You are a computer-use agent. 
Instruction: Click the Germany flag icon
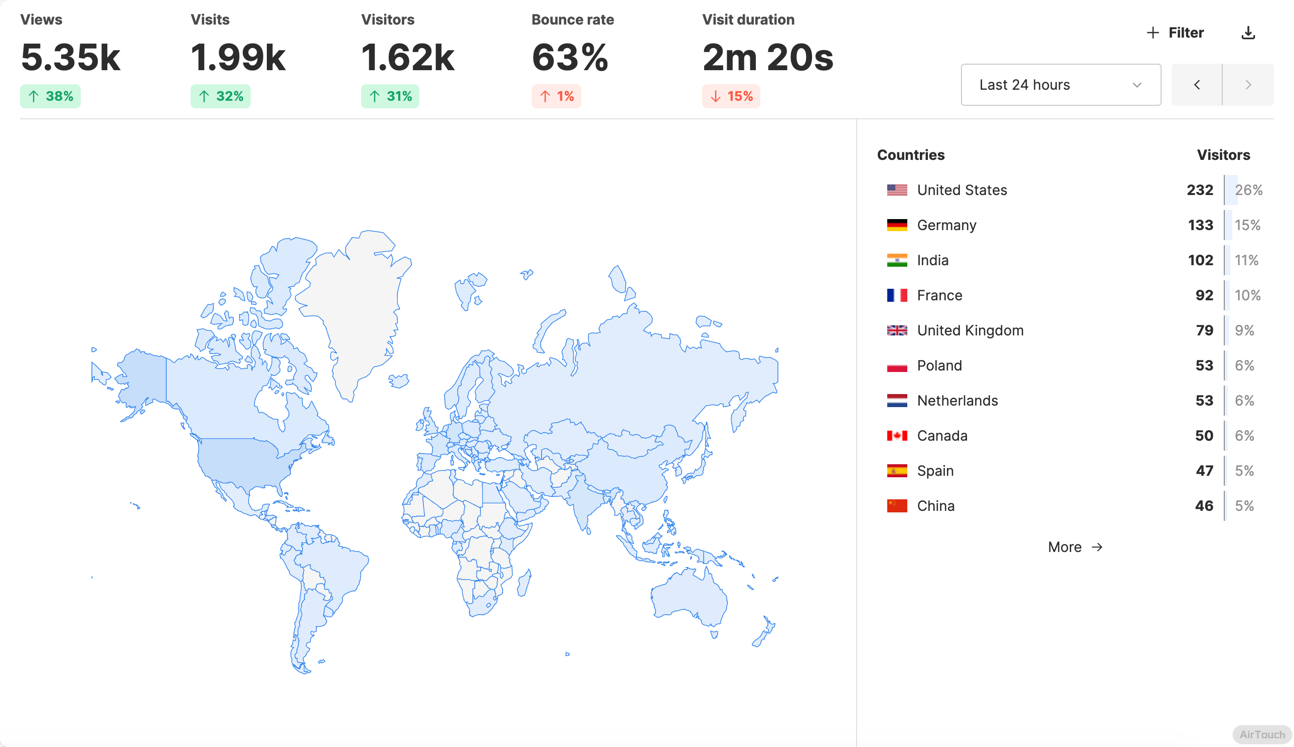896,225
